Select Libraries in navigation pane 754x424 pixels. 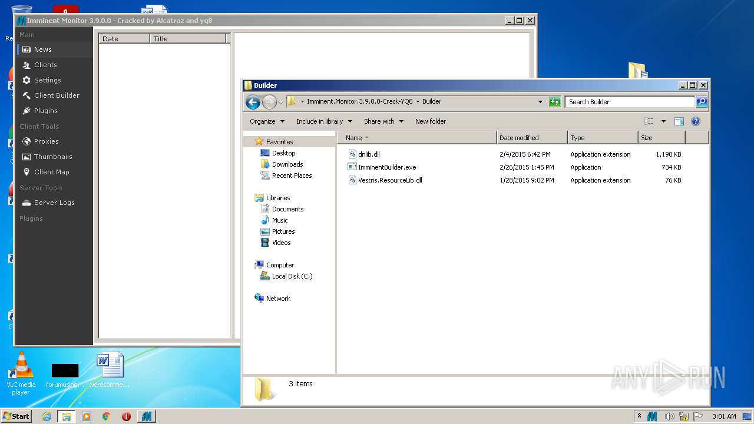(x=278, y=198)
